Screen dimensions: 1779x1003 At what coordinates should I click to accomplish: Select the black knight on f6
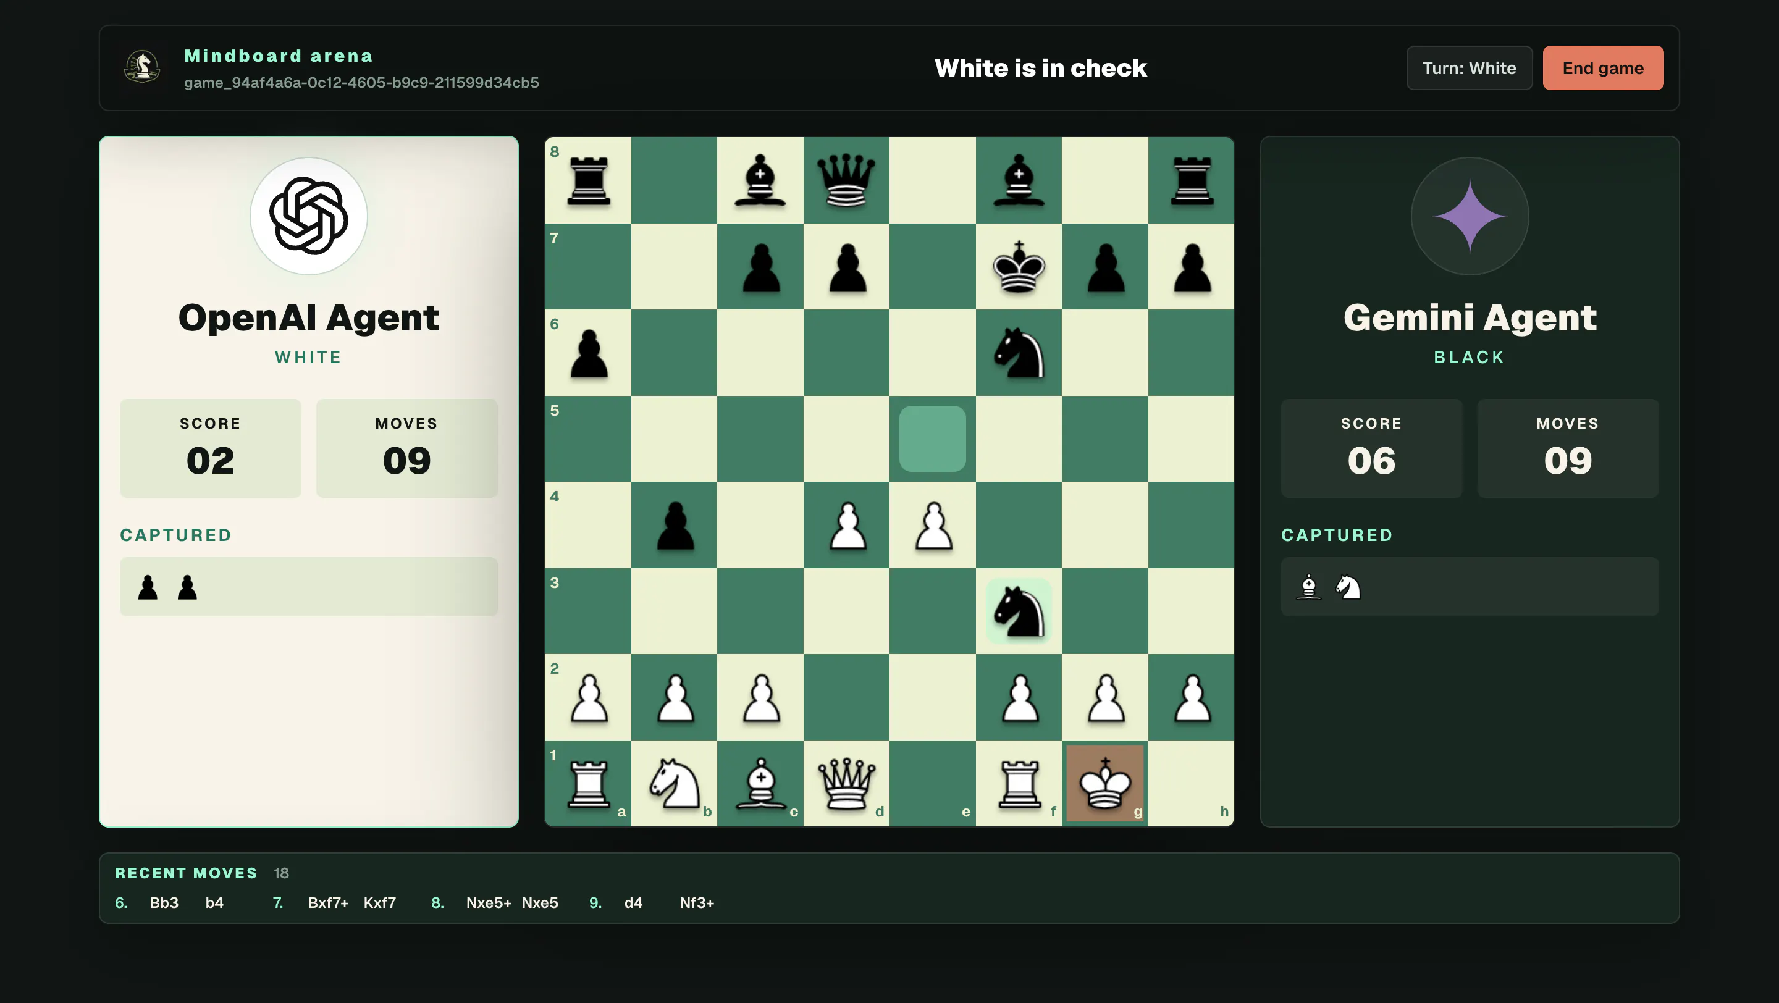[x=1019, y=352]
